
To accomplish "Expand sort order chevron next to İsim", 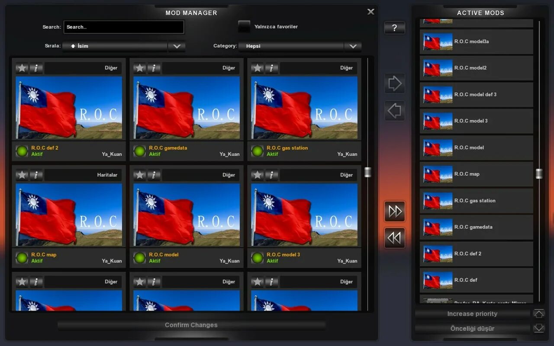I will tap(177, 46).
